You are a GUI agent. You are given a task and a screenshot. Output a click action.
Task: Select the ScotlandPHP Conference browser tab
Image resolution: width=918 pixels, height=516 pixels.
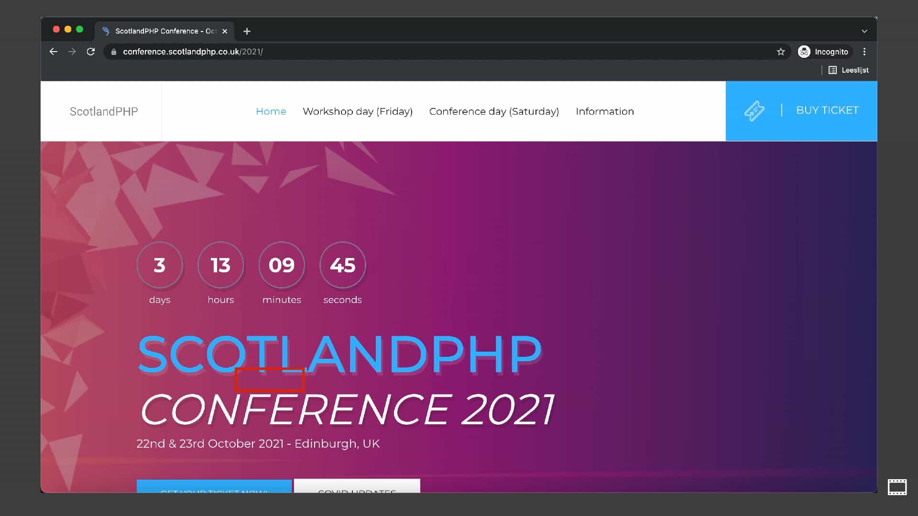coord(163,31)
